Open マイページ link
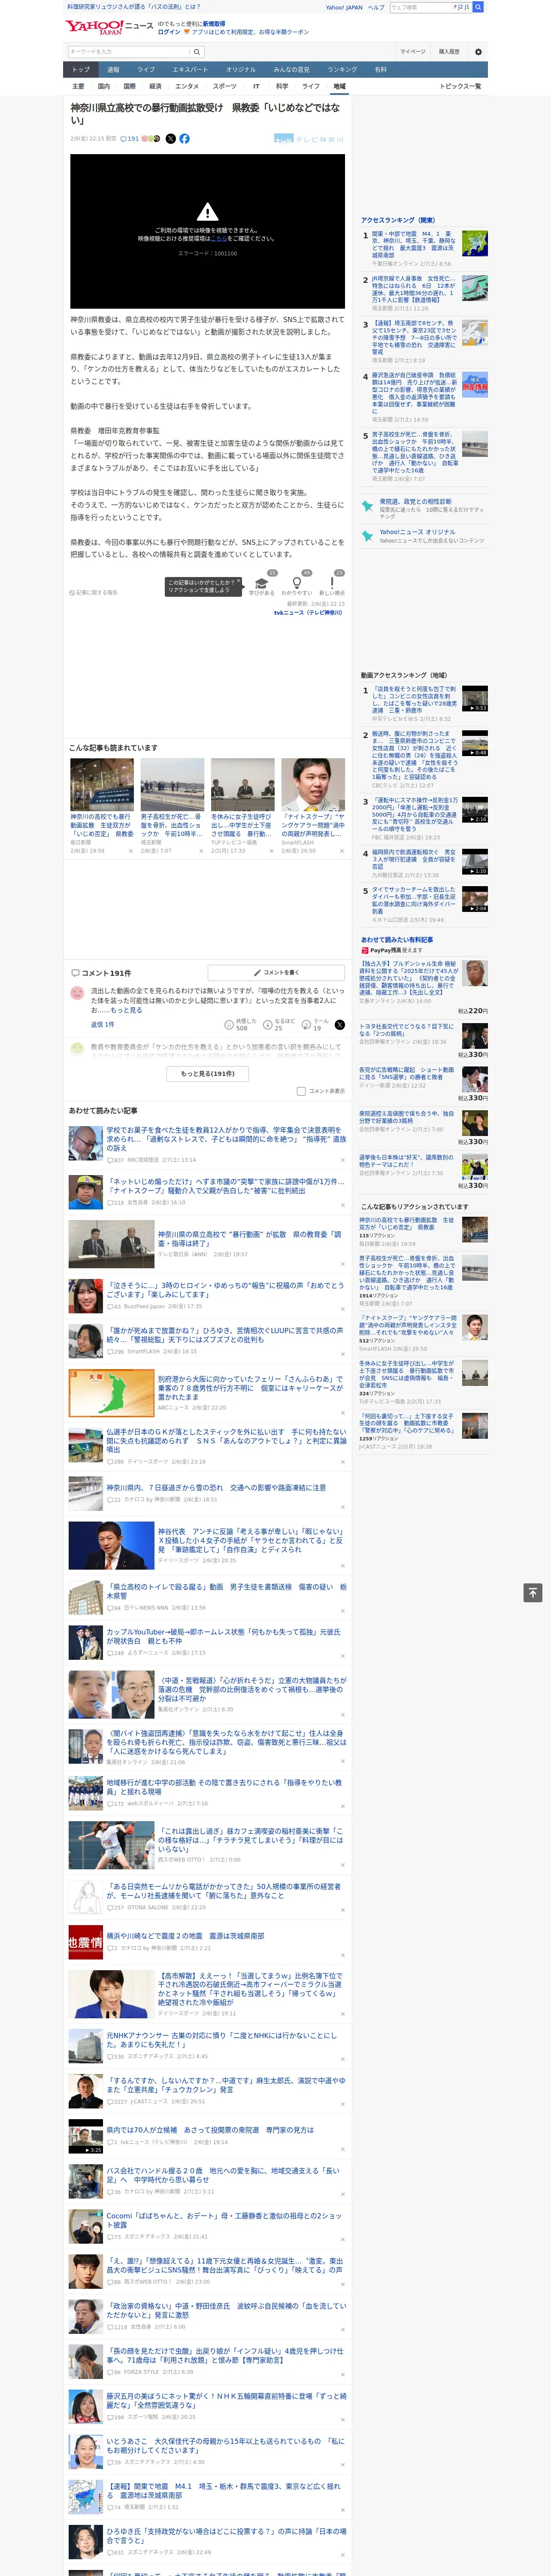 412,51
